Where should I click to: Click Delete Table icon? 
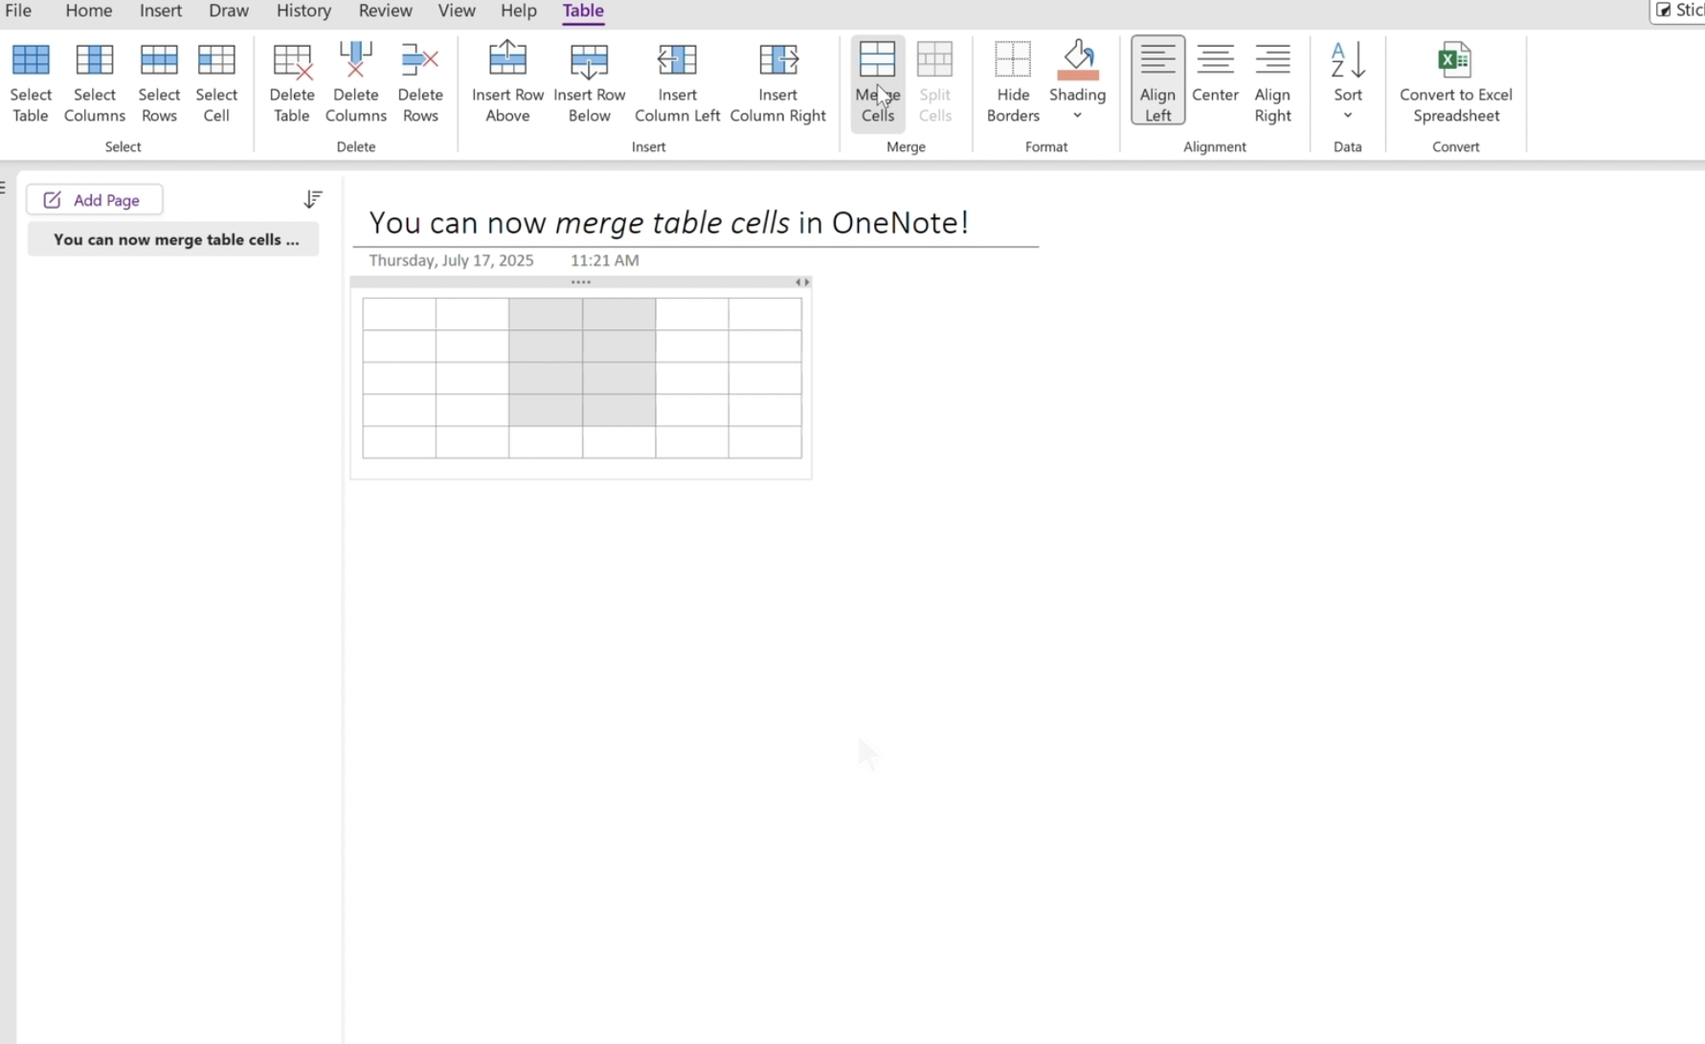[292, 60]
